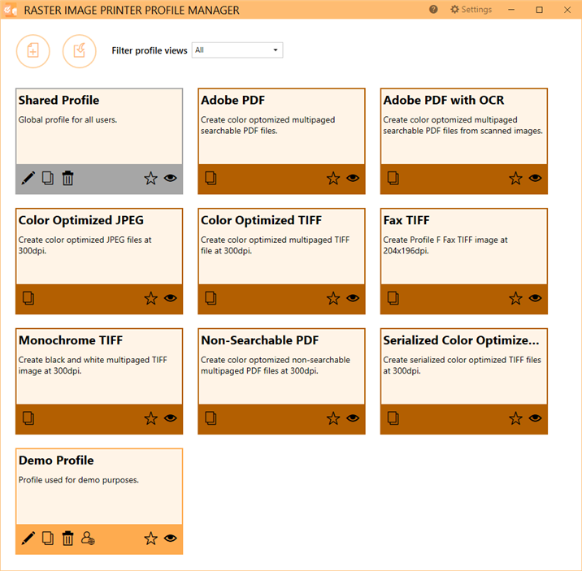The width and height of the screenshot is (582, 571).
Task: Select the Demo Profile card
Action: (99, 501)
